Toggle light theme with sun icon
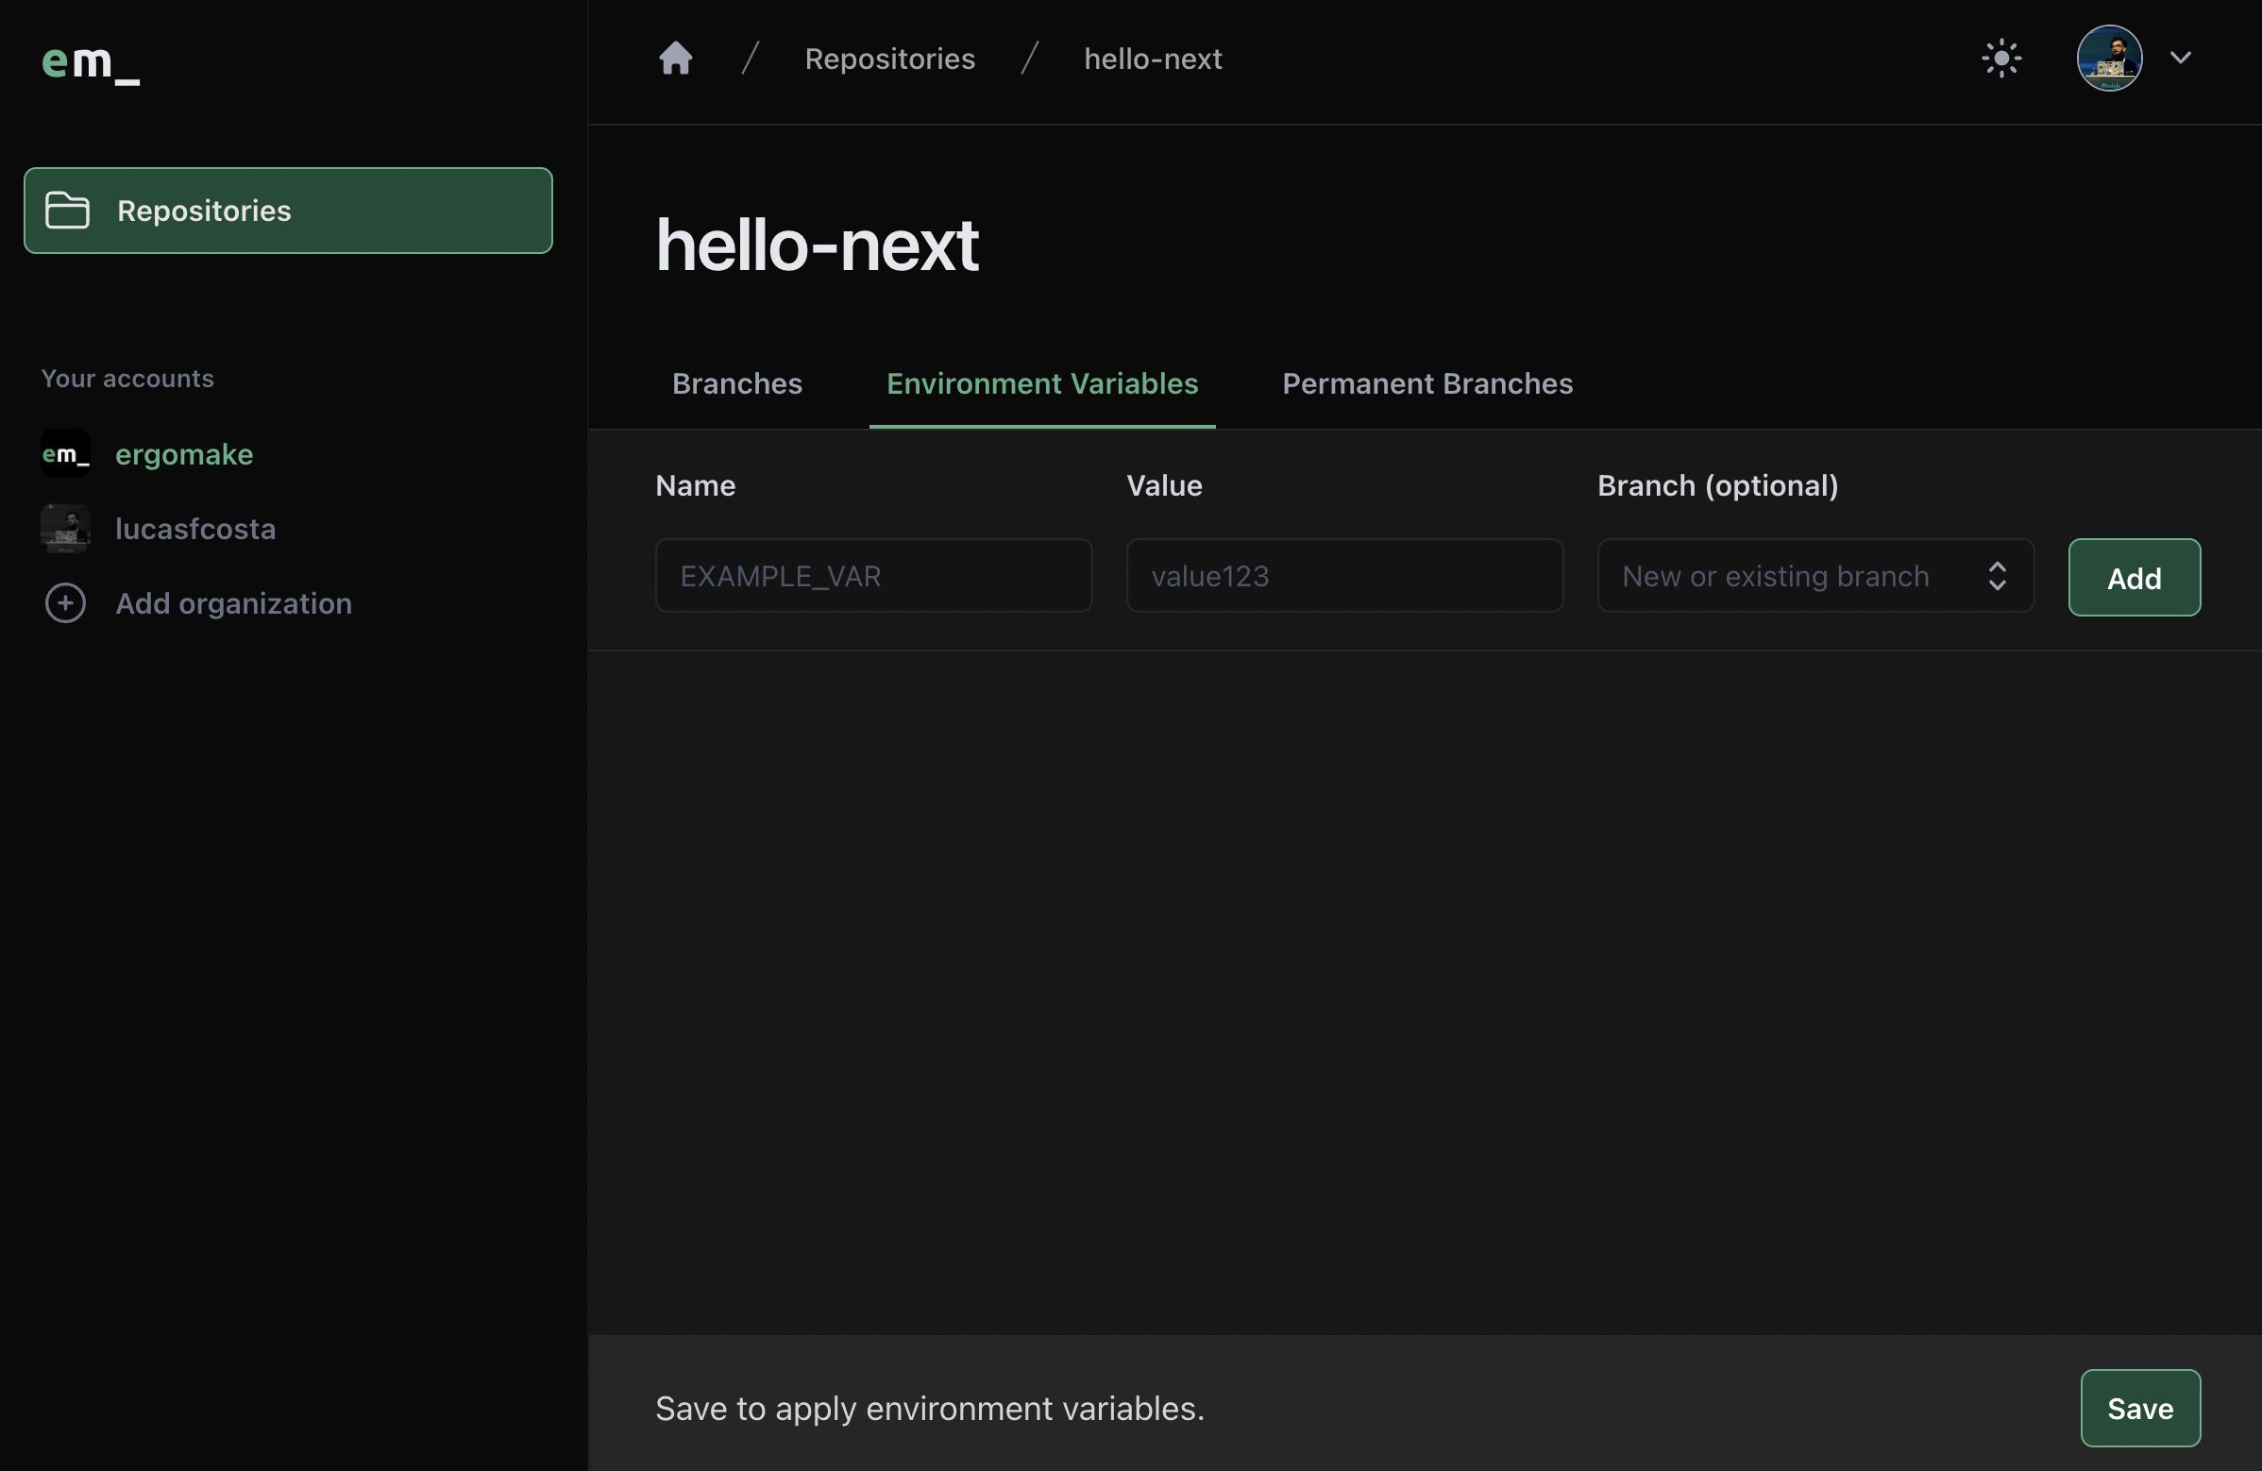Screen dimensions: 2262x1471 2000,59
